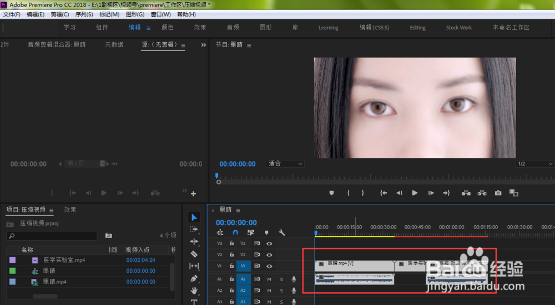
Task: Mark In point in Program monitor
Action: click(x=349, y=193)
